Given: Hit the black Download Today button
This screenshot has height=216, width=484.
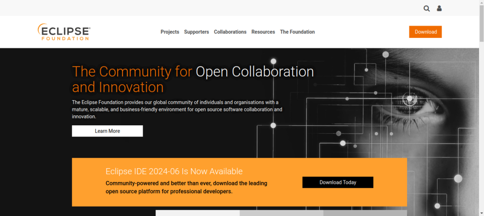Looking at the screenshot, I should [338, 182].
